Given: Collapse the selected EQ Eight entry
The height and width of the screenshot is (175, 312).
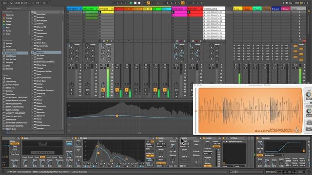Looking at the screenshot, I should 32,52.
